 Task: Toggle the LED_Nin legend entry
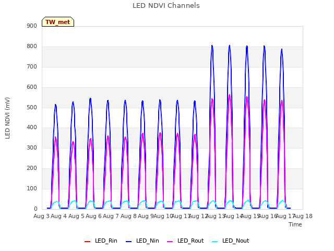(142, 241)
